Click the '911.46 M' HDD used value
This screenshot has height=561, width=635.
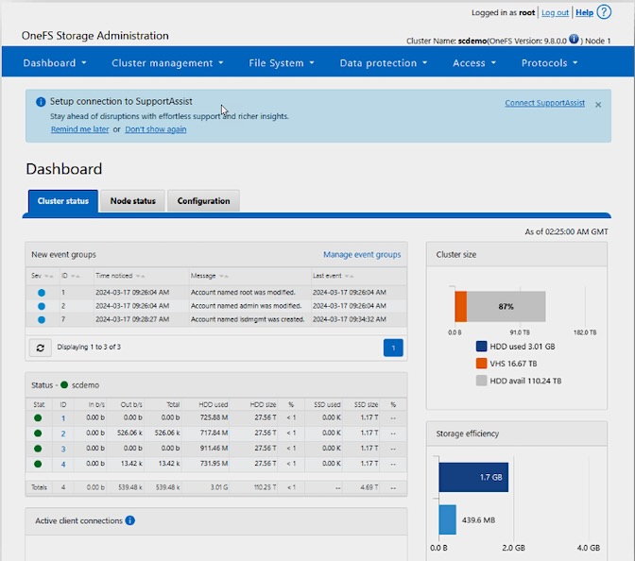click(x=214, y=448)
